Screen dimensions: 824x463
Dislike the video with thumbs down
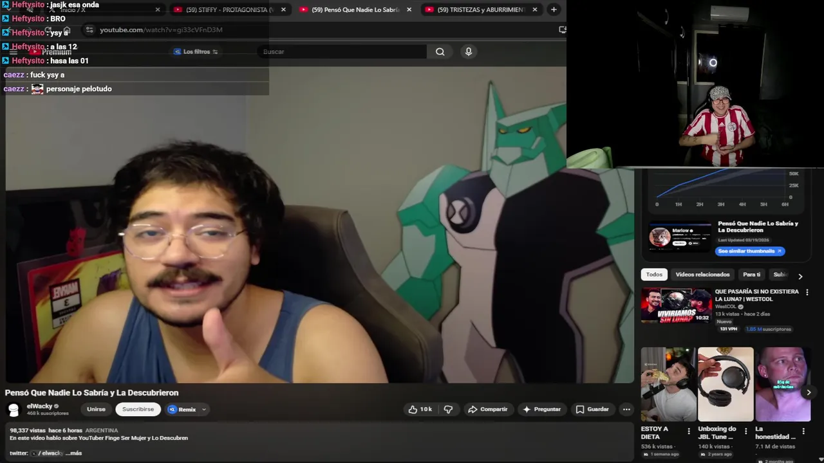point(449,409)
